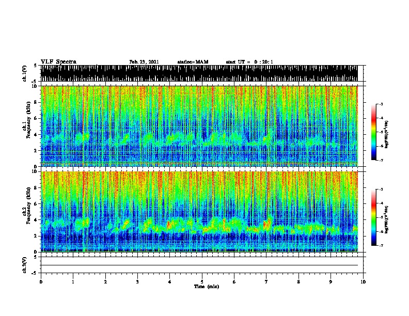
Task: Click the 4 kHz tick of ch.2 spectrogram
Action: tap(36, 220)
